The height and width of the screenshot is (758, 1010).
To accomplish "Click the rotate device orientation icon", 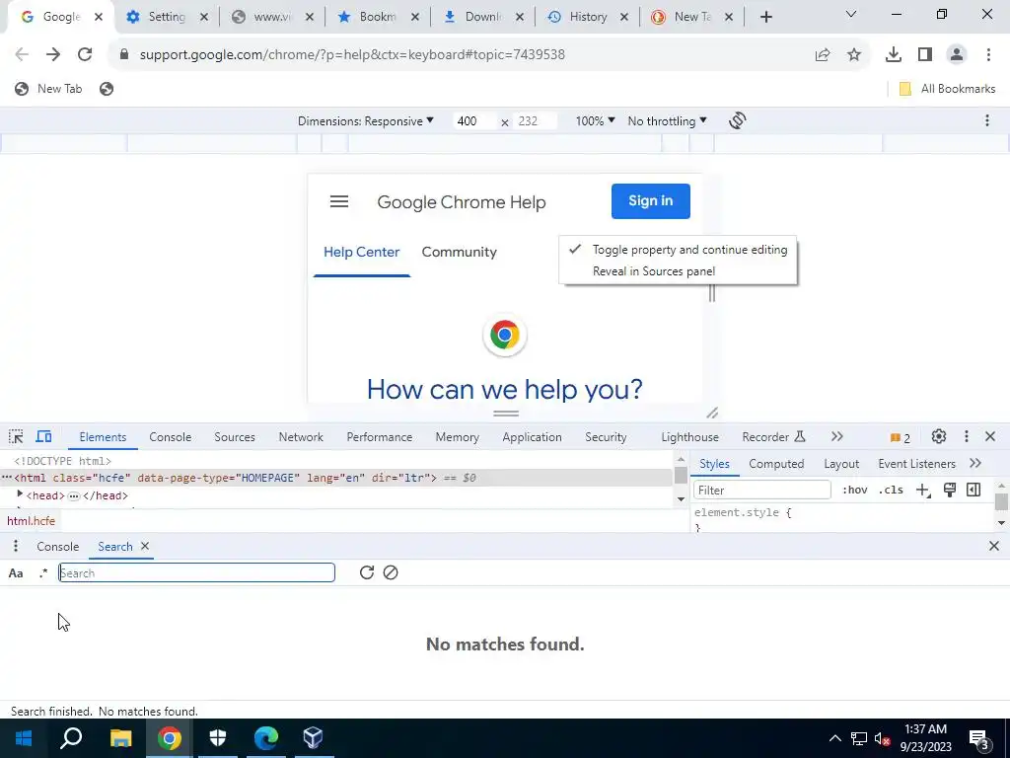I will [738, 120].
